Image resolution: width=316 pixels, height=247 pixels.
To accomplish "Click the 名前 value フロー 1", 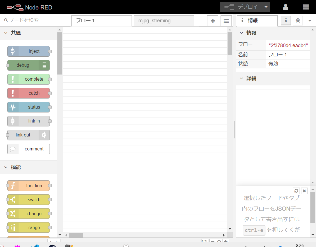I will (x=277, y=55).
